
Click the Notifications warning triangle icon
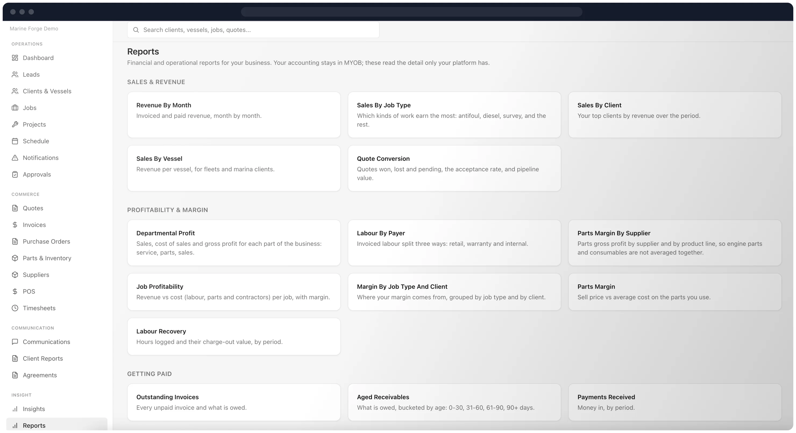[x=15, y=158]
